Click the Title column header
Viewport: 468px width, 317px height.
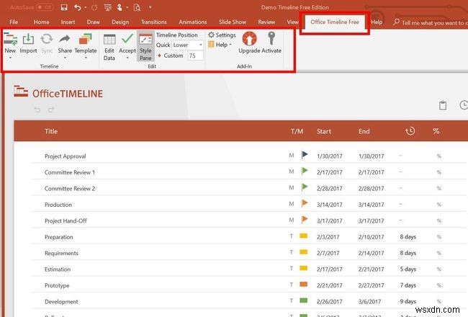[x=51, y=131]
